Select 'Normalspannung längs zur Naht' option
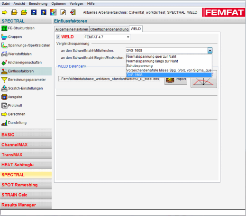The width and height of the screenshot is (246, 216). [x=169, y=61]
